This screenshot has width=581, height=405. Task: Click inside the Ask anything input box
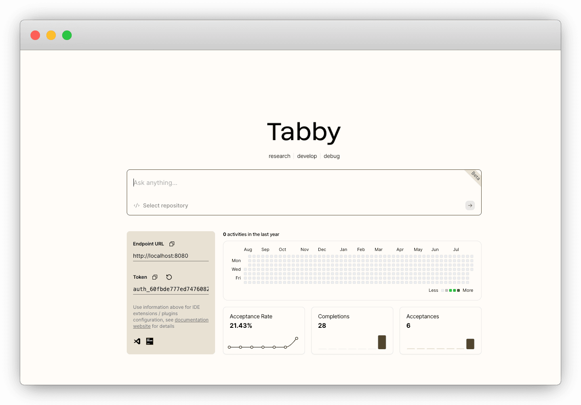click(x=277, y=183)
